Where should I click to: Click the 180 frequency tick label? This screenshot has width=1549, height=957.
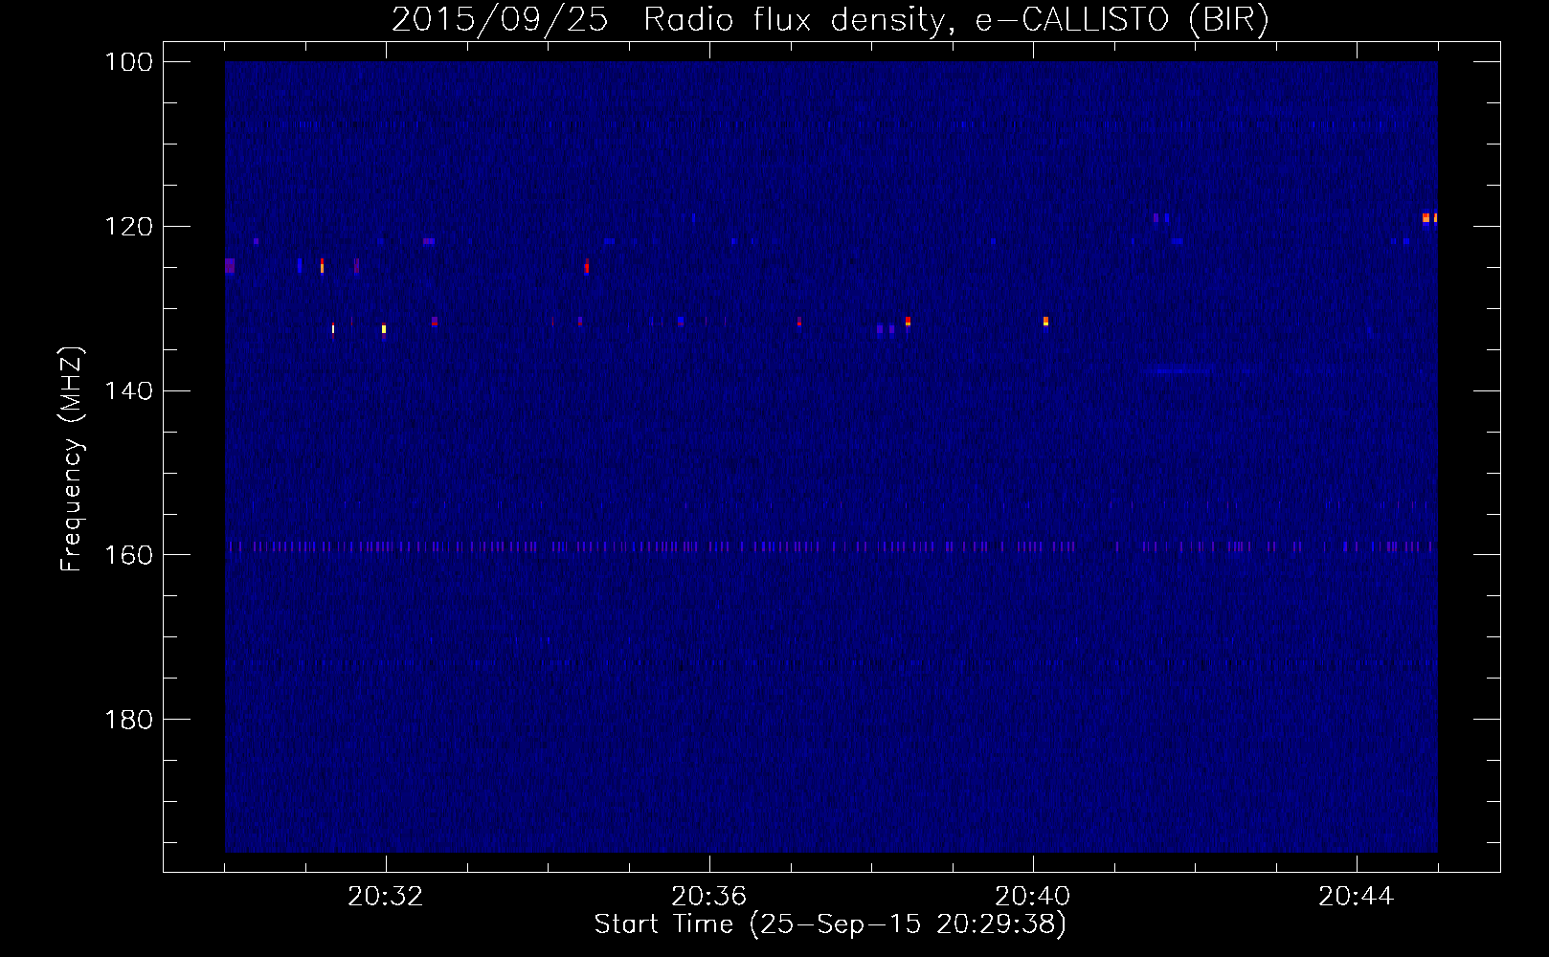[x=129, y=720]
